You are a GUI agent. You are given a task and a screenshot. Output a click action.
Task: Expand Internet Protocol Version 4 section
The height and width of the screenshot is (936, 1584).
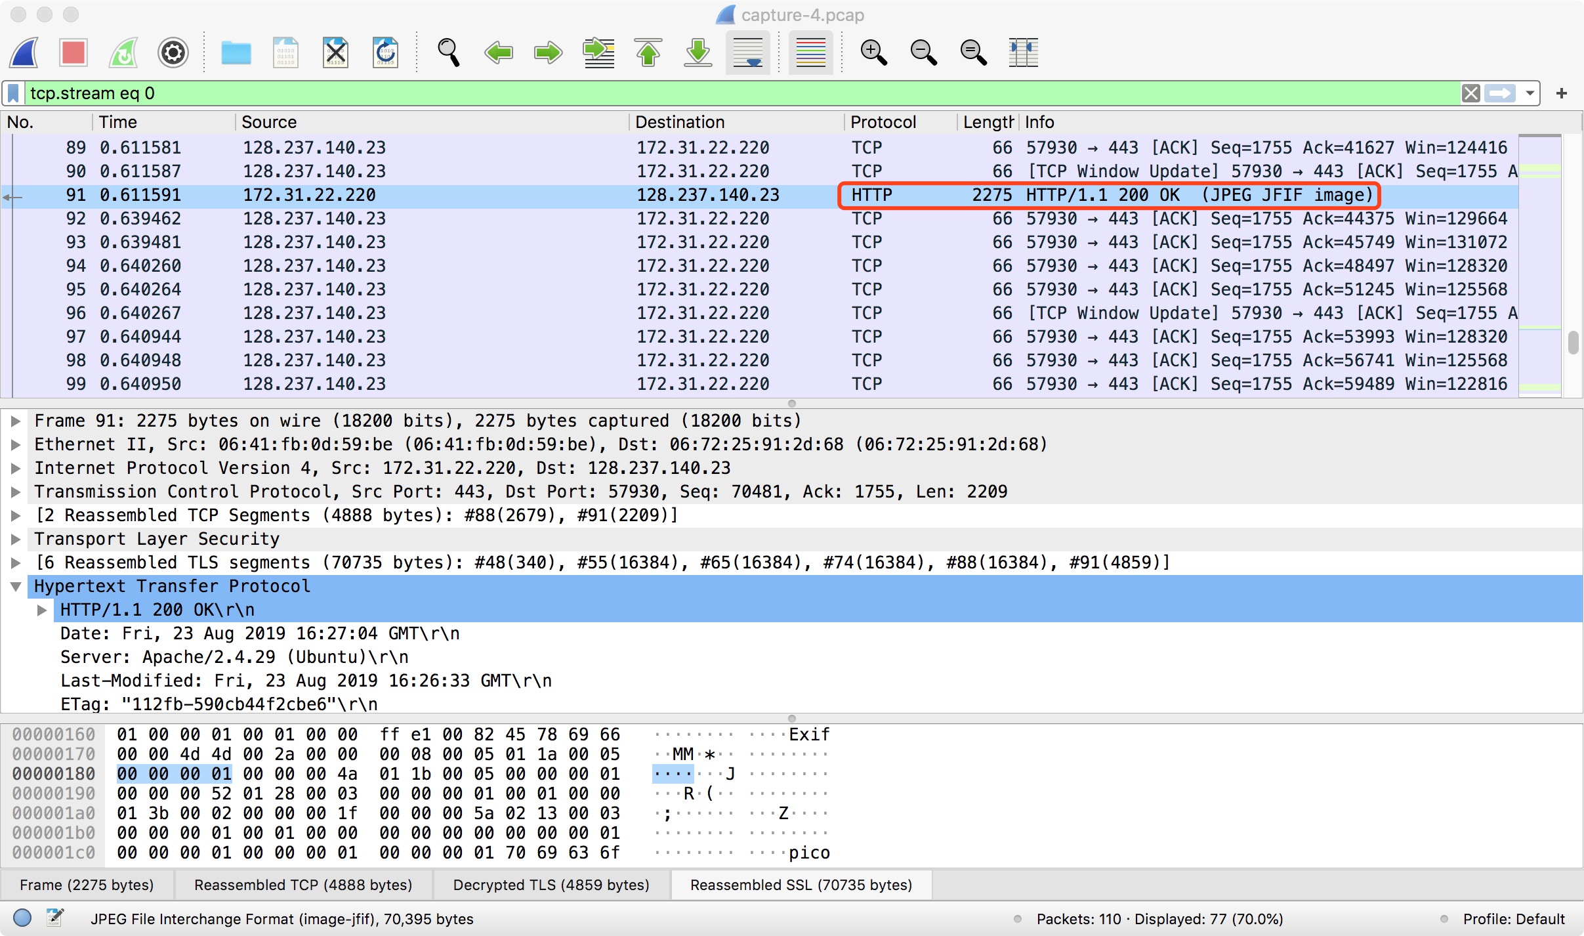[16, 468]
